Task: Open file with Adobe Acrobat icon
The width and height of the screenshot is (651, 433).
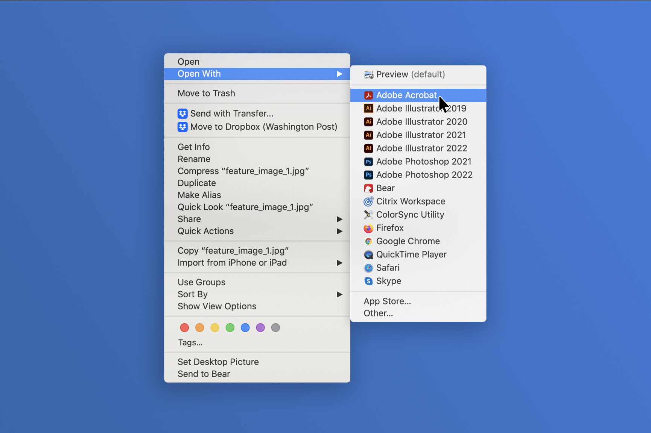Action: (368, 95)
